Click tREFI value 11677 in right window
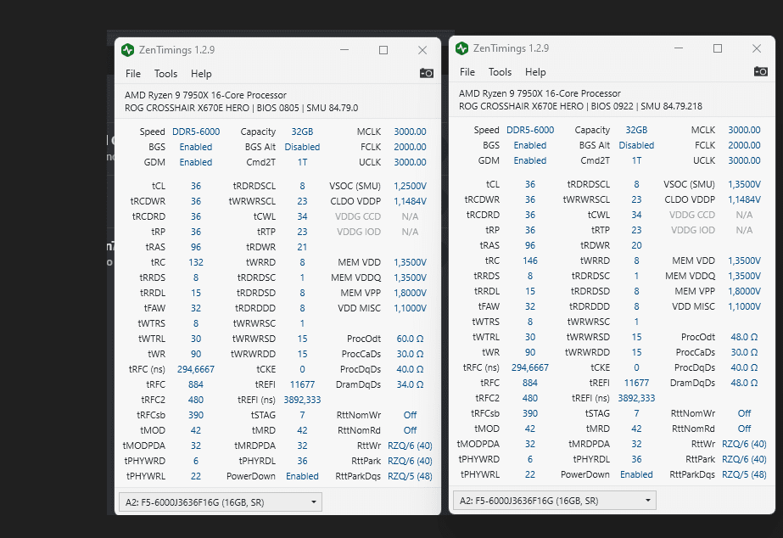 pyautogui.click(x=636, y=384)
